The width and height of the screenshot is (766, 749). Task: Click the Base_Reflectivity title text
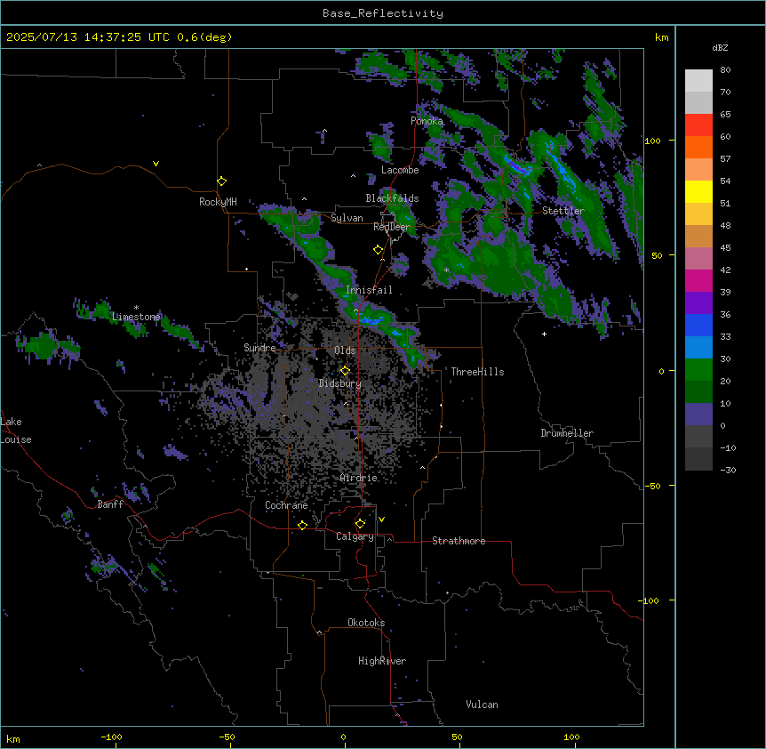(383, 13)
